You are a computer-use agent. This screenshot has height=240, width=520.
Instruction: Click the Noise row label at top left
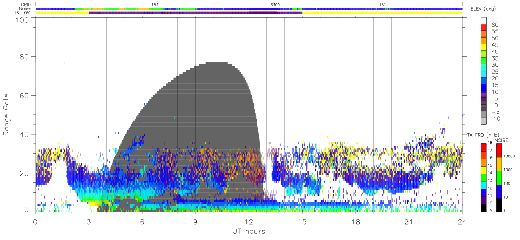(25, 8)
